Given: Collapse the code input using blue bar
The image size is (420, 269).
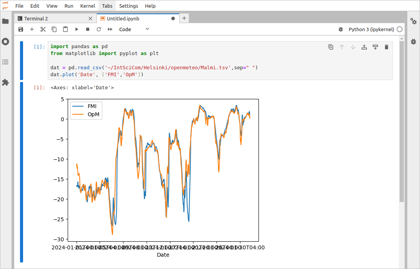Looking at the screenshot, I should [x=22, y=60].
